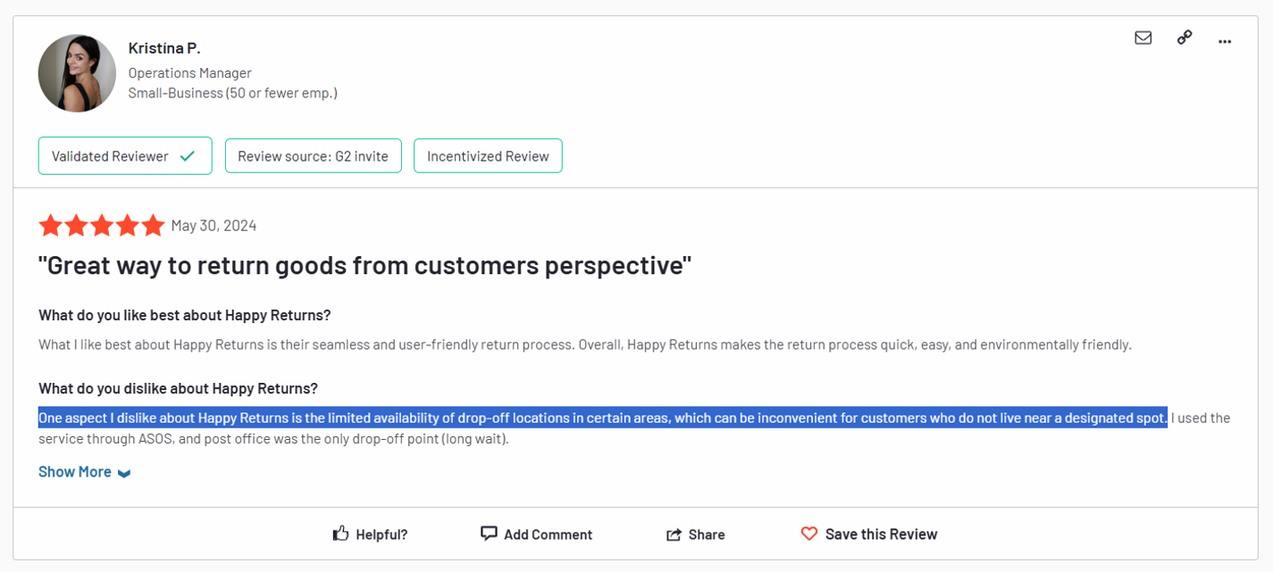Screen dimensions: 1273x572
Task: Toggle the Incentivized Review filter badge
Action: (x=488, y=155)
